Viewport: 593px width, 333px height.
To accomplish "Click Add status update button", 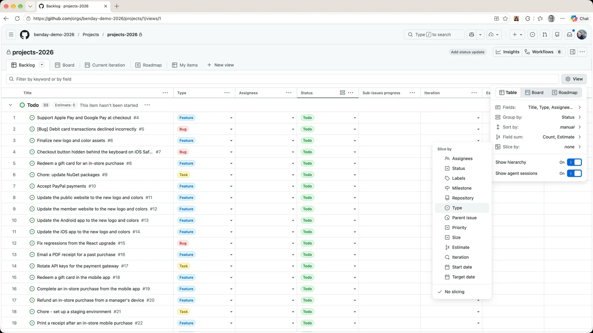I will click(x=467, y=52).
